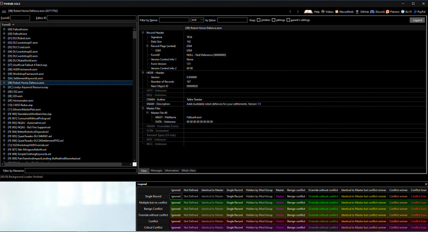
Task: Switch to the Information tab
Action: pos(172,170)
